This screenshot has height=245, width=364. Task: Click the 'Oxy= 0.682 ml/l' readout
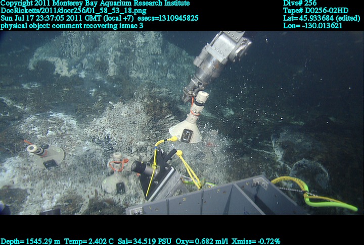(x=202, y=241)
